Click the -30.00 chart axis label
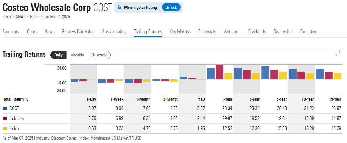Viewport: 347px width, 143px height. tap(61, 91)
